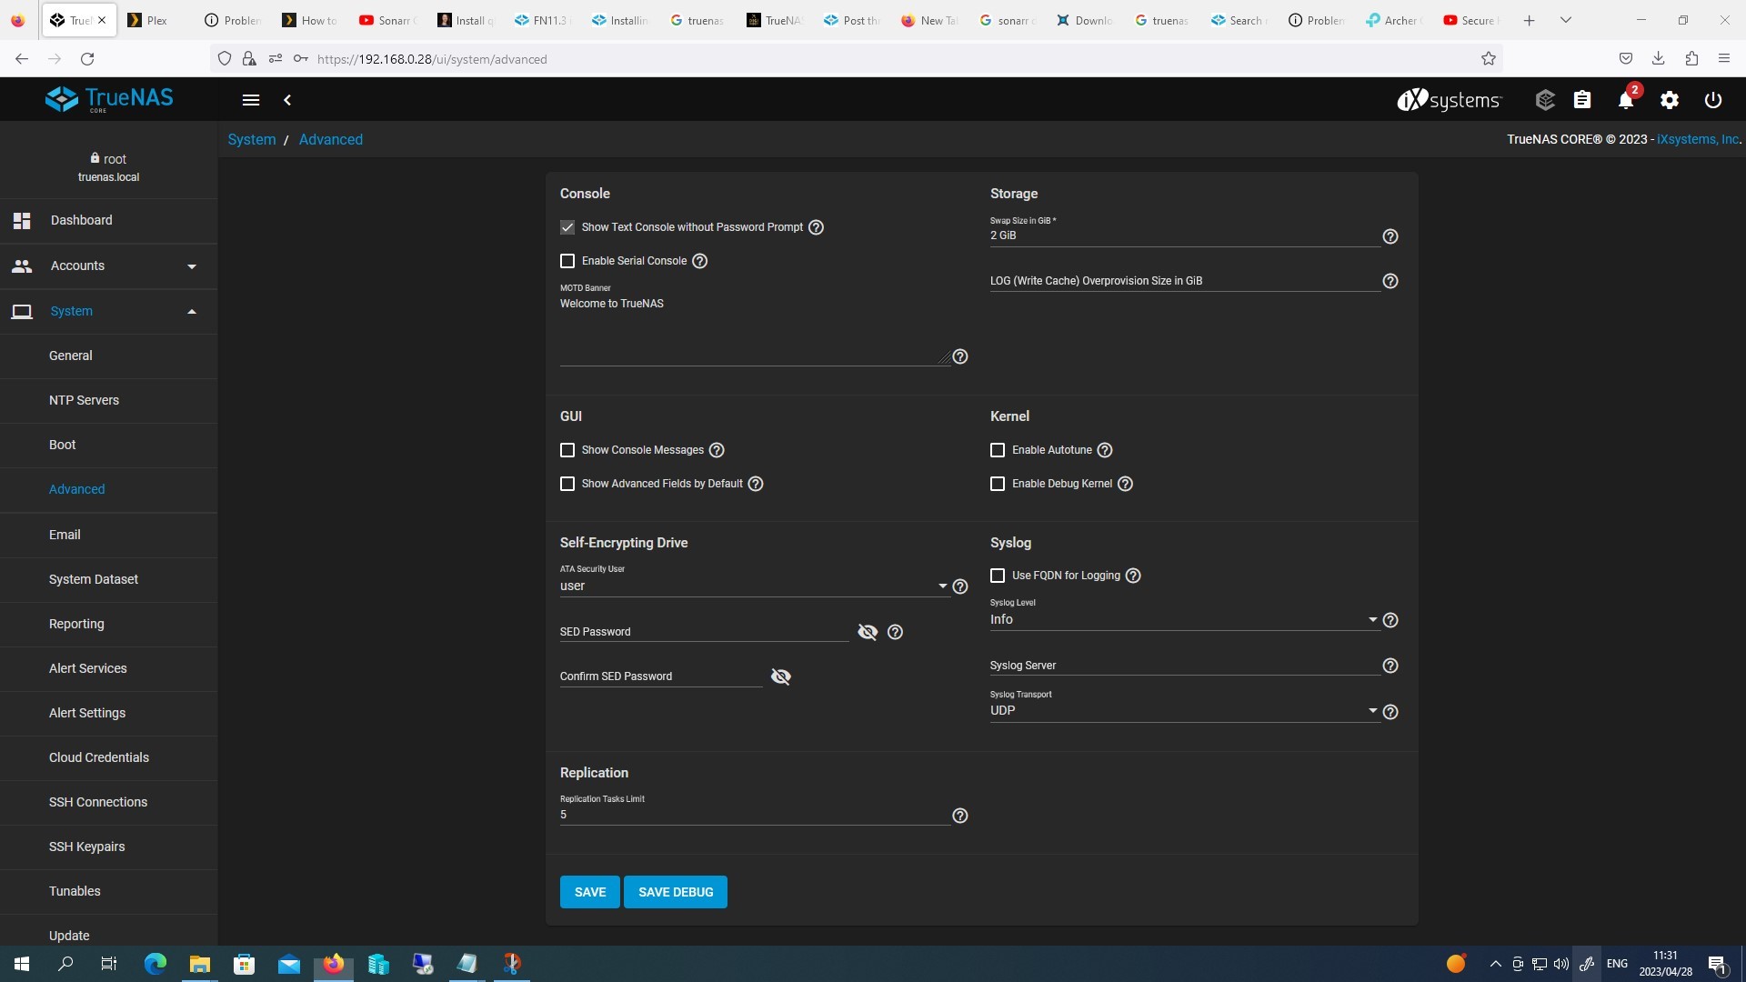Click the SAVE button
Image resolution: width=1746 pixels, height=982 pixels.
589,892
